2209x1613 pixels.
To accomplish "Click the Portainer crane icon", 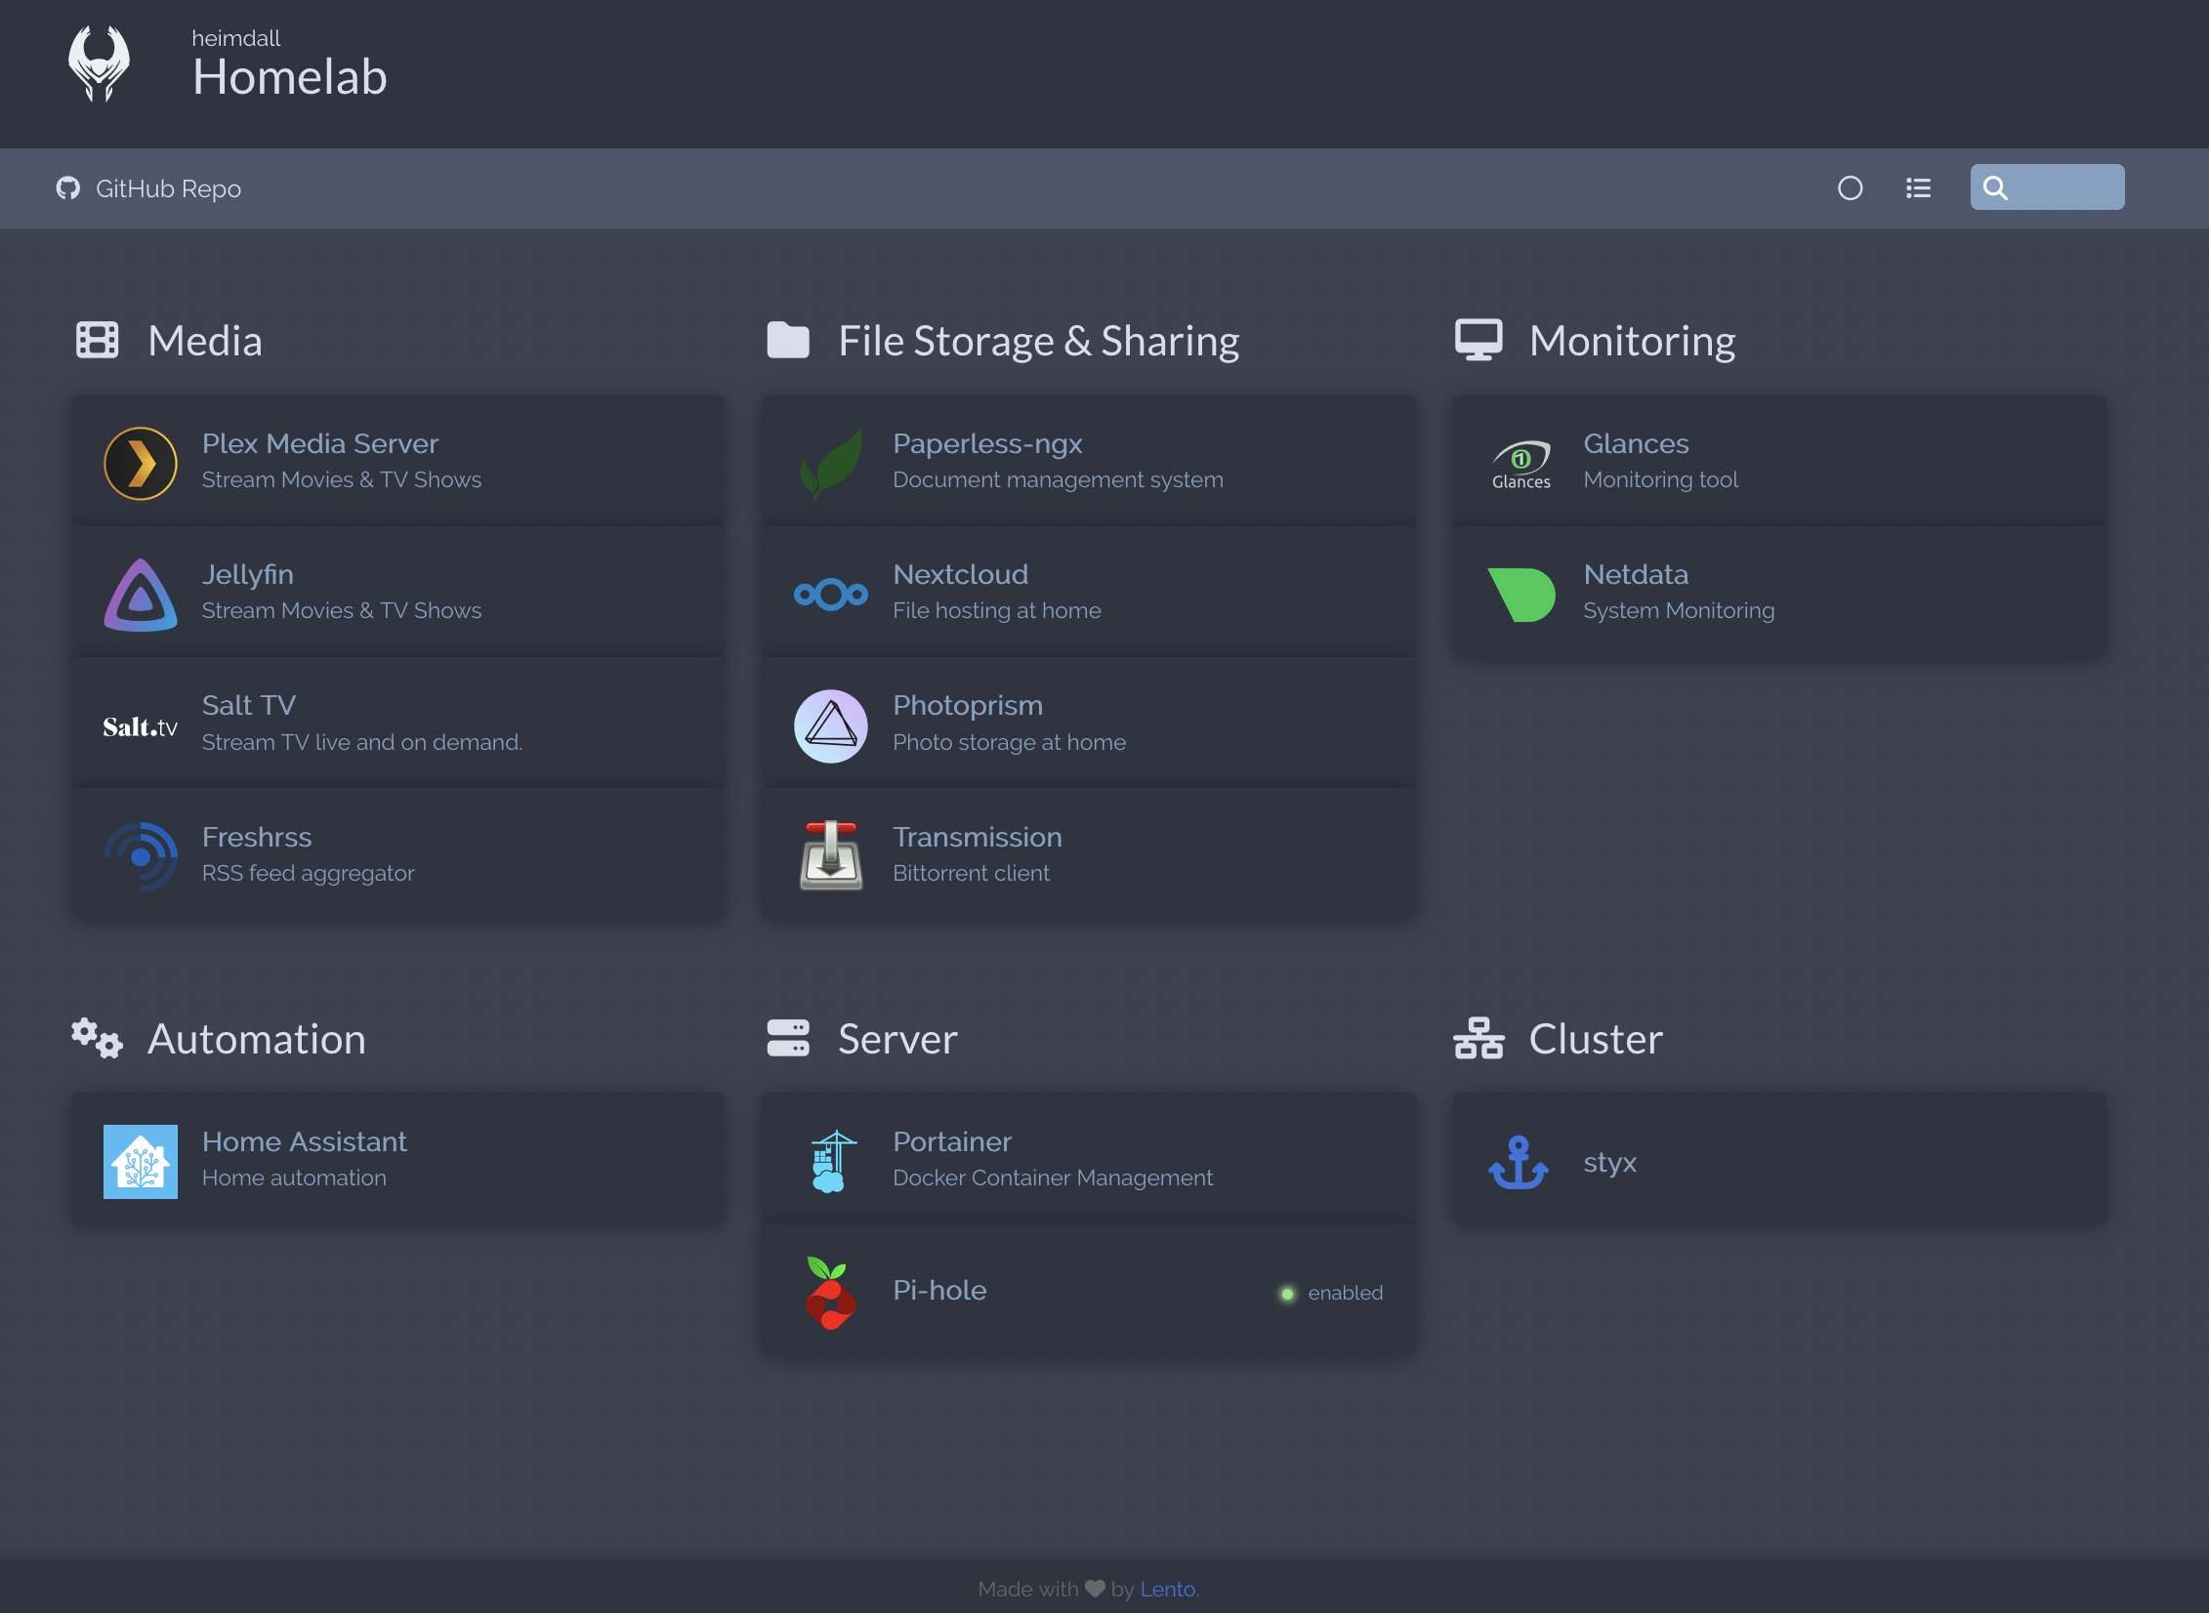I will click(830, 1161).
